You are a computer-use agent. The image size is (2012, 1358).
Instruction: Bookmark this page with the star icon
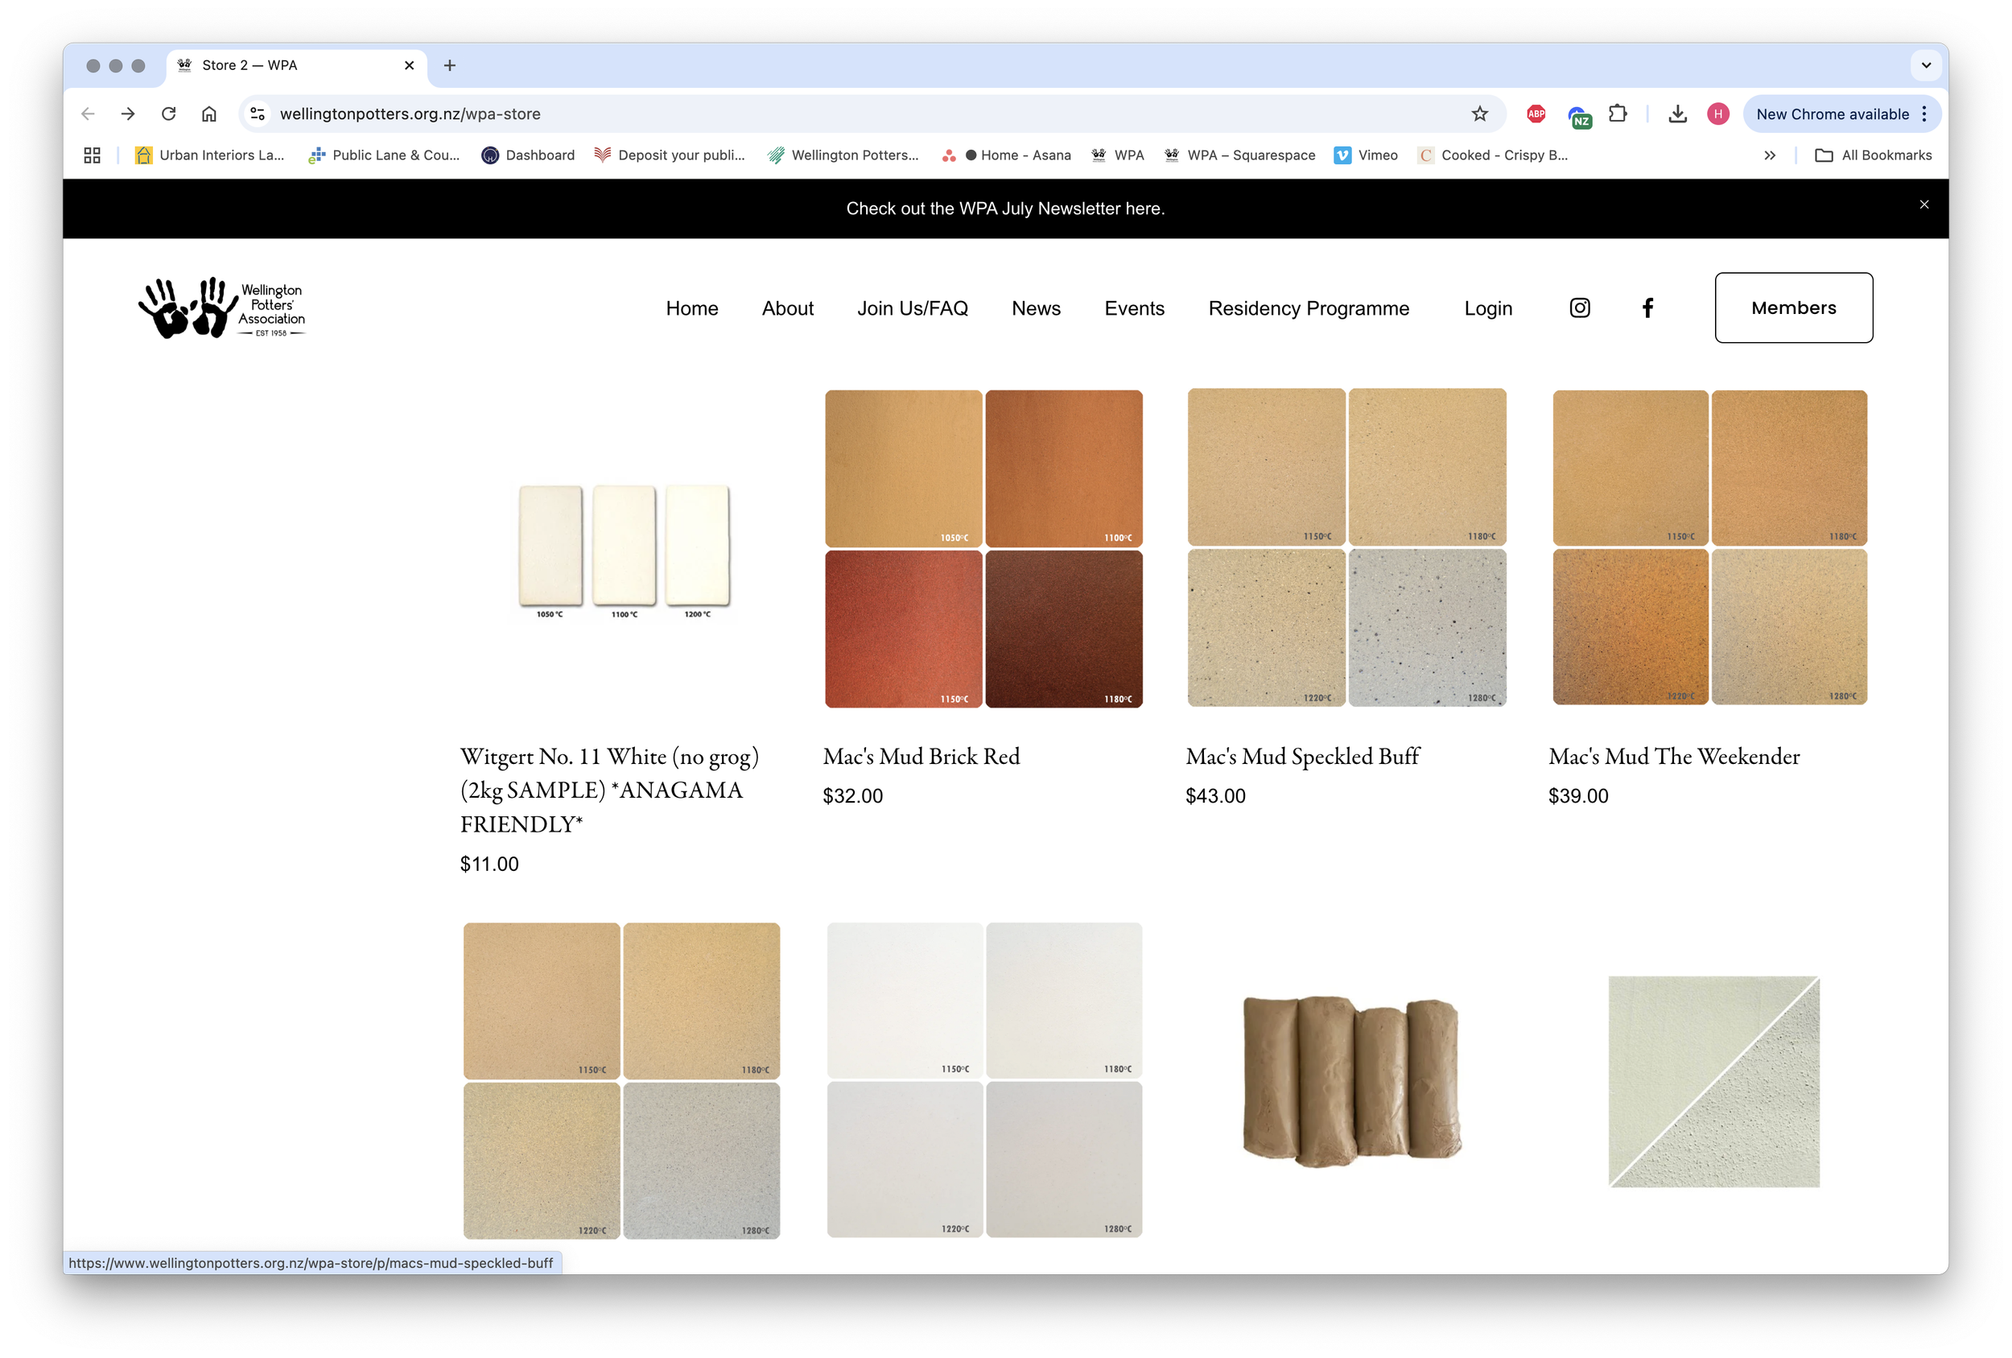[1479, 114]
